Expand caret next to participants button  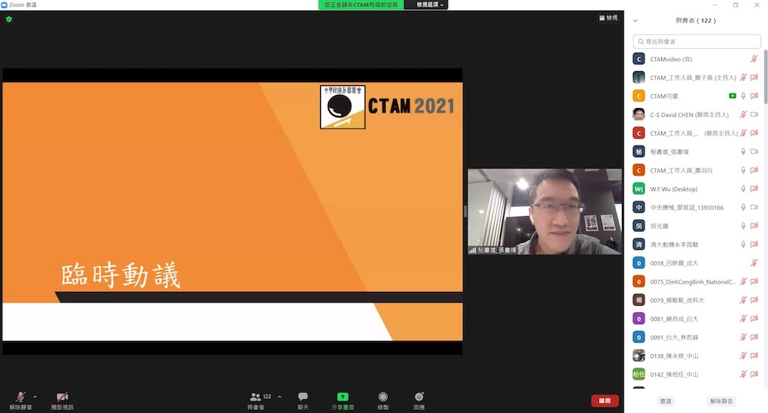[280, 396]
